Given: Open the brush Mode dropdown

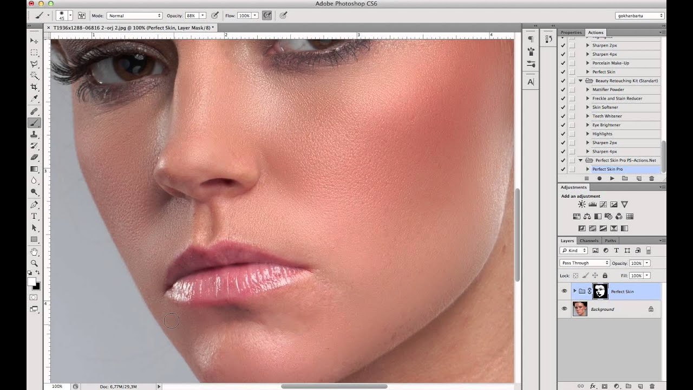Looking at the screenshot, I should 134,16.
